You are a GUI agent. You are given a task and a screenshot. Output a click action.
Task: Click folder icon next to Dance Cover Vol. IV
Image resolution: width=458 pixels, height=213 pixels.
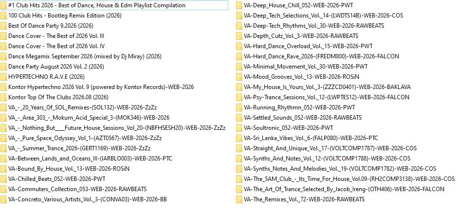[x=3, y=46]
